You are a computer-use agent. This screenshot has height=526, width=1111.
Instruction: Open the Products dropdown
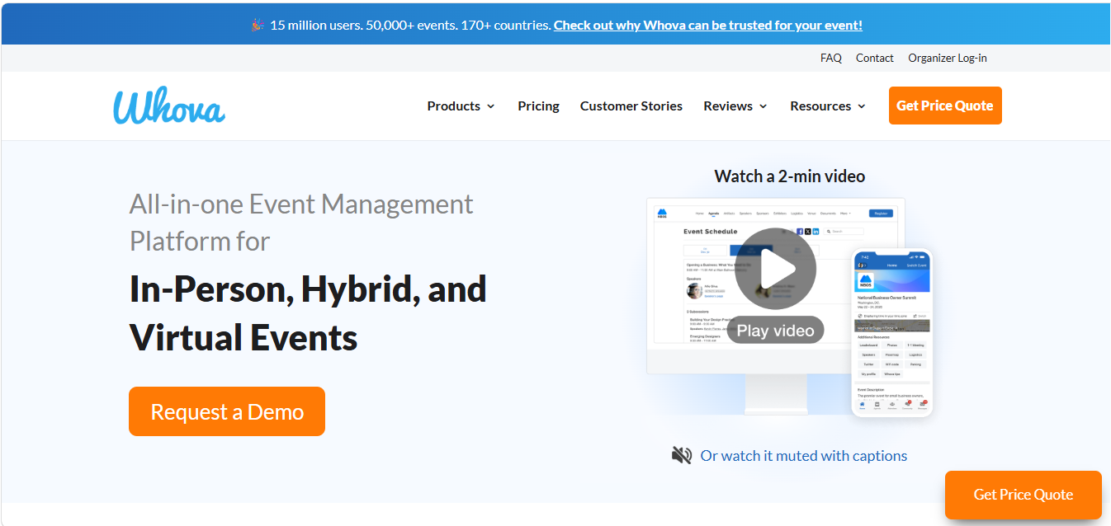click(461, 106)
